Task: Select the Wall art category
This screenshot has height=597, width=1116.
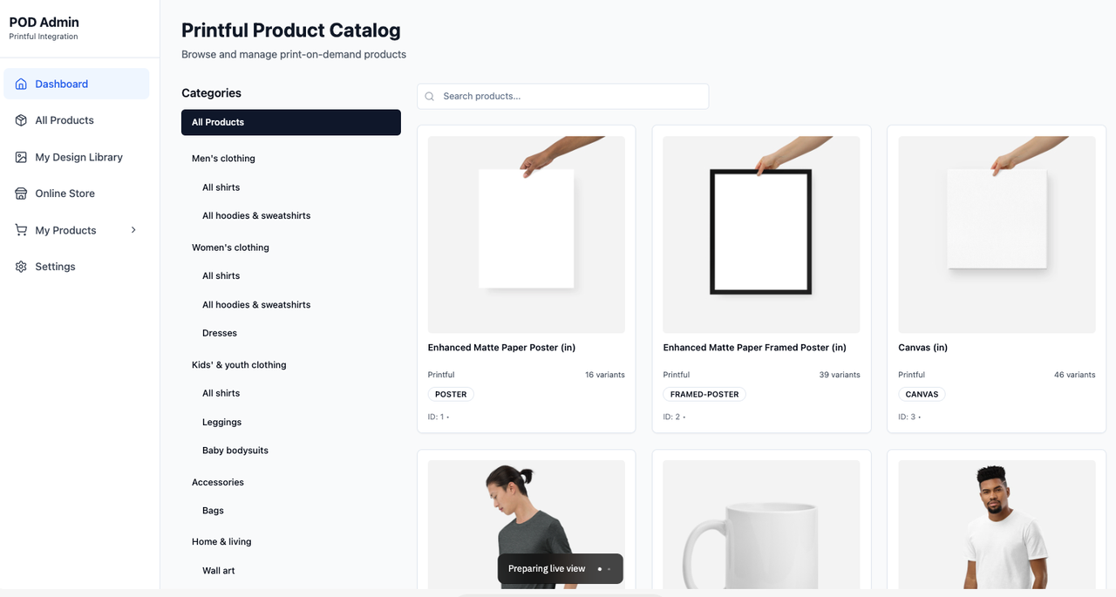Action: click(218, 570)
